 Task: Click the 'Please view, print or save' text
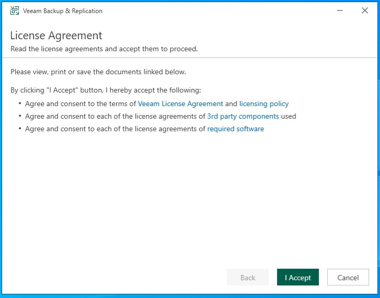point(98,72)
